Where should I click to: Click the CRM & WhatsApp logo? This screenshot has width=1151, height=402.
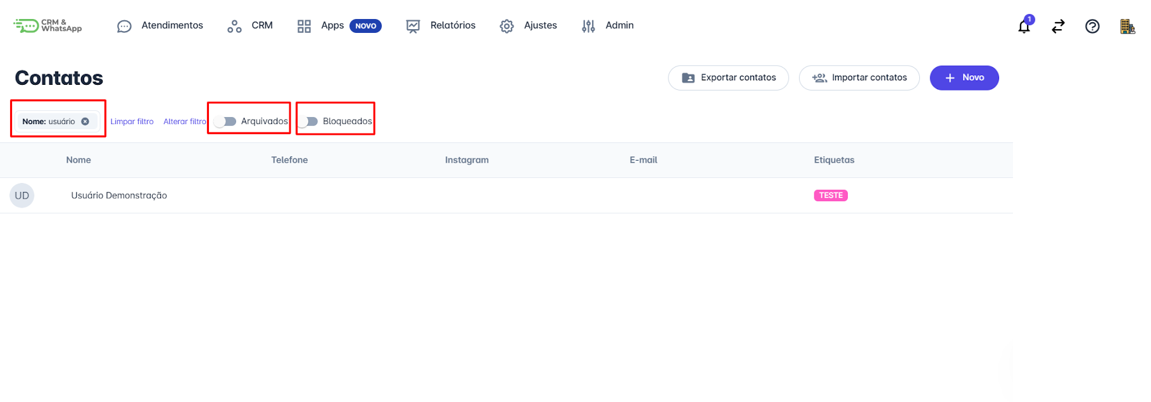pos(47,25)
